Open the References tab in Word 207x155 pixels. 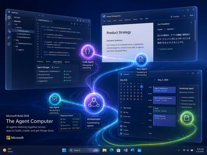pos(128,20)
